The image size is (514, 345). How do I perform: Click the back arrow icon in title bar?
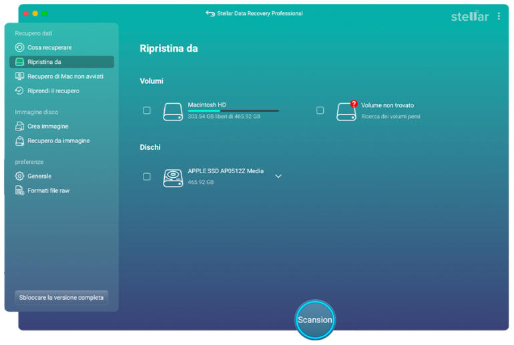[210, 13]
